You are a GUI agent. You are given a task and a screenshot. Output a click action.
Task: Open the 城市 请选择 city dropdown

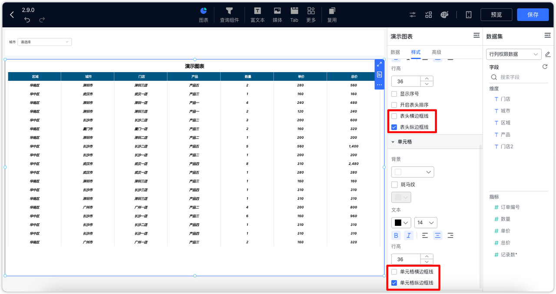44,42
